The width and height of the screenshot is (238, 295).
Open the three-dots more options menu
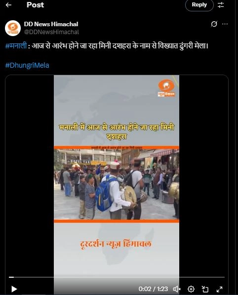coord(225,24)
